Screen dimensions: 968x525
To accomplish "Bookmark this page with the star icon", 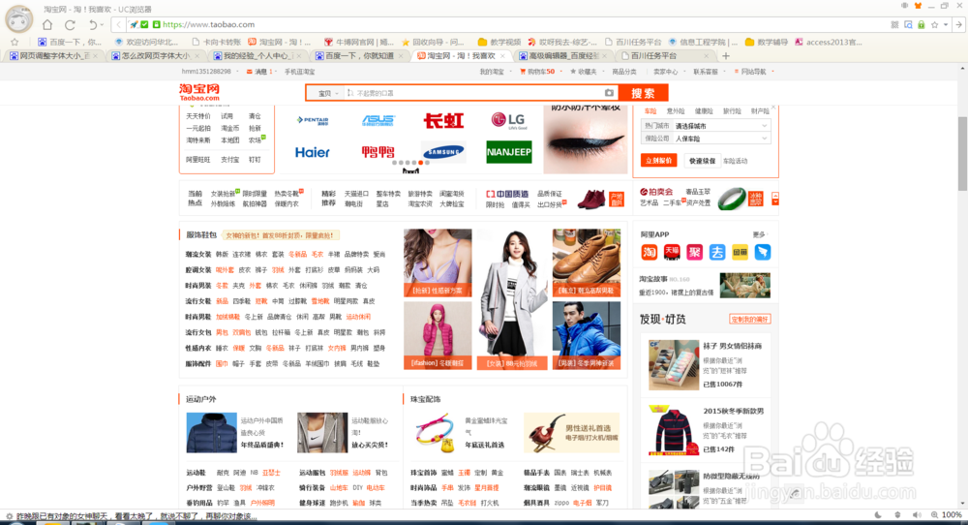I will coord(935,25).
